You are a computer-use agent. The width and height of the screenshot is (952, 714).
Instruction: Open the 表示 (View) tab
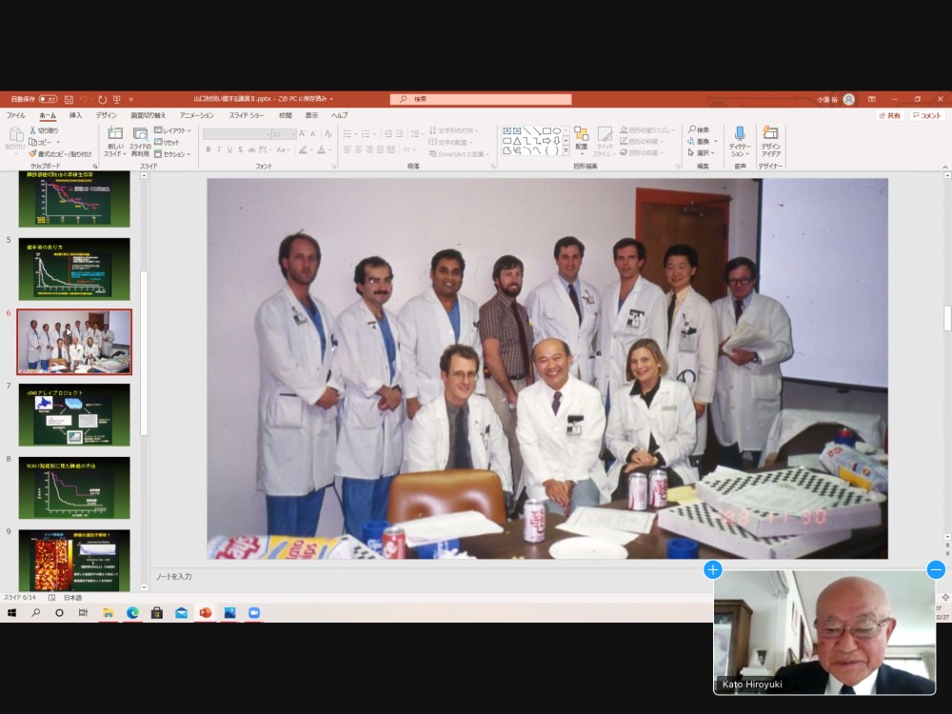311,115
